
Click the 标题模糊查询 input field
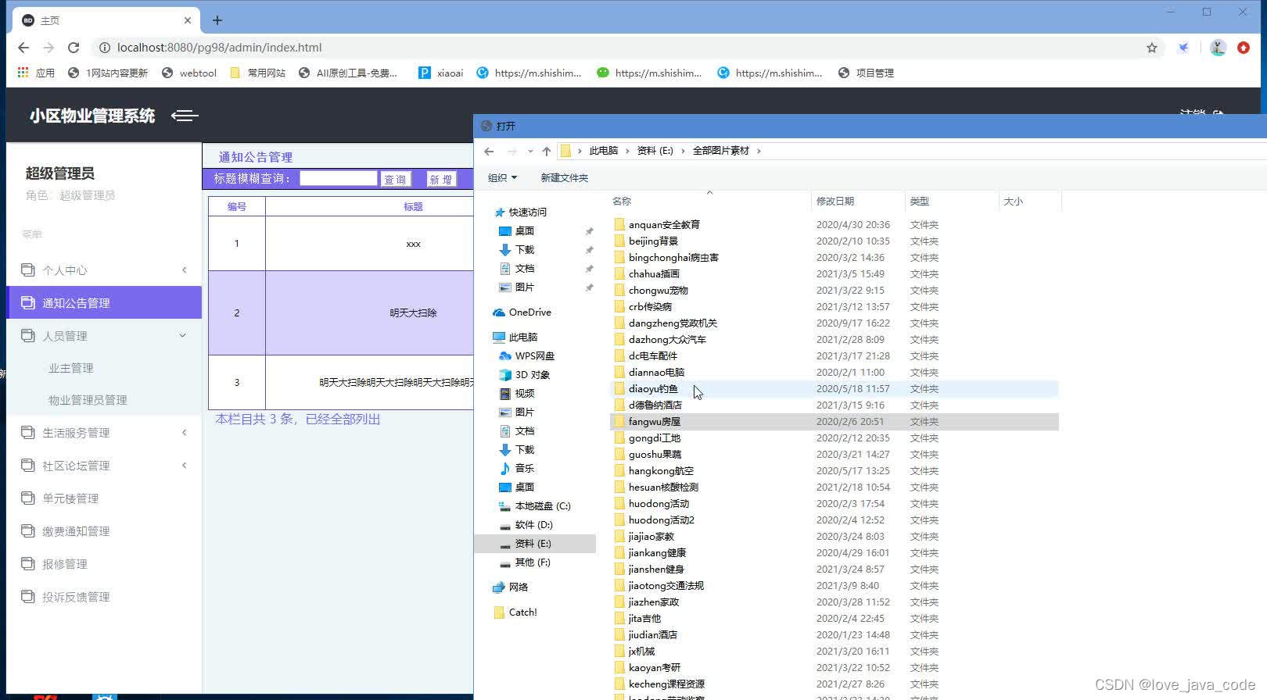pyautogui.click(x=339, y=179)
